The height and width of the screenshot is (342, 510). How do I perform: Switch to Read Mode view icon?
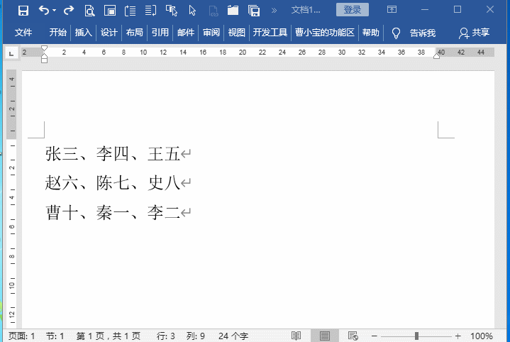(x=296, y=336)
